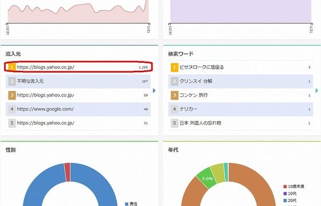The height and width of the screenshot is (206, 321).
Task: Click rank 2 badge beside 不明な流入元
Action: click(x=12, y=81)
